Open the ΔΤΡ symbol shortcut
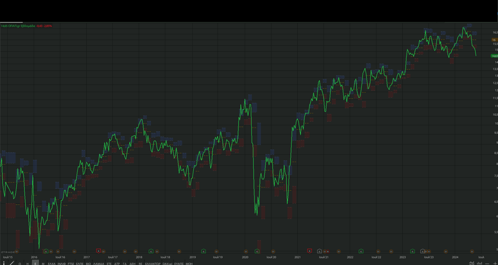The image size is (498, 265). (117, 264)
